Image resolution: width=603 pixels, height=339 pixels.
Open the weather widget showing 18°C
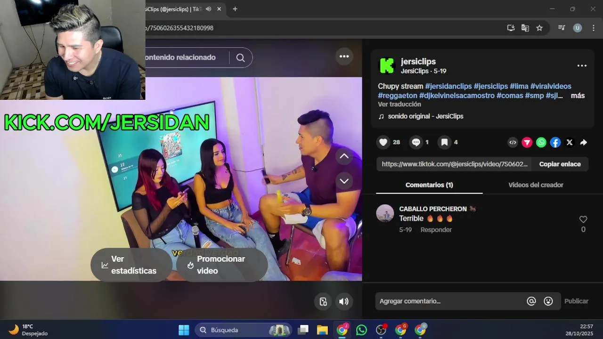(x=28, y=330)
